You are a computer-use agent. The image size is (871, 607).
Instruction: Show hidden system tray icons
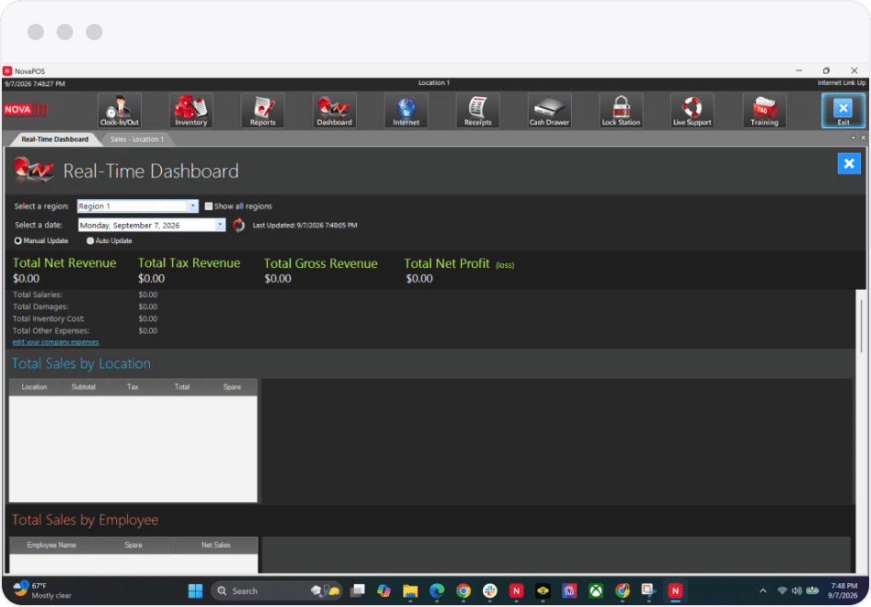763,591
